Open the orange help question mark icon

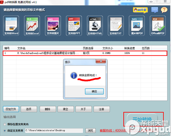[164, 10]
